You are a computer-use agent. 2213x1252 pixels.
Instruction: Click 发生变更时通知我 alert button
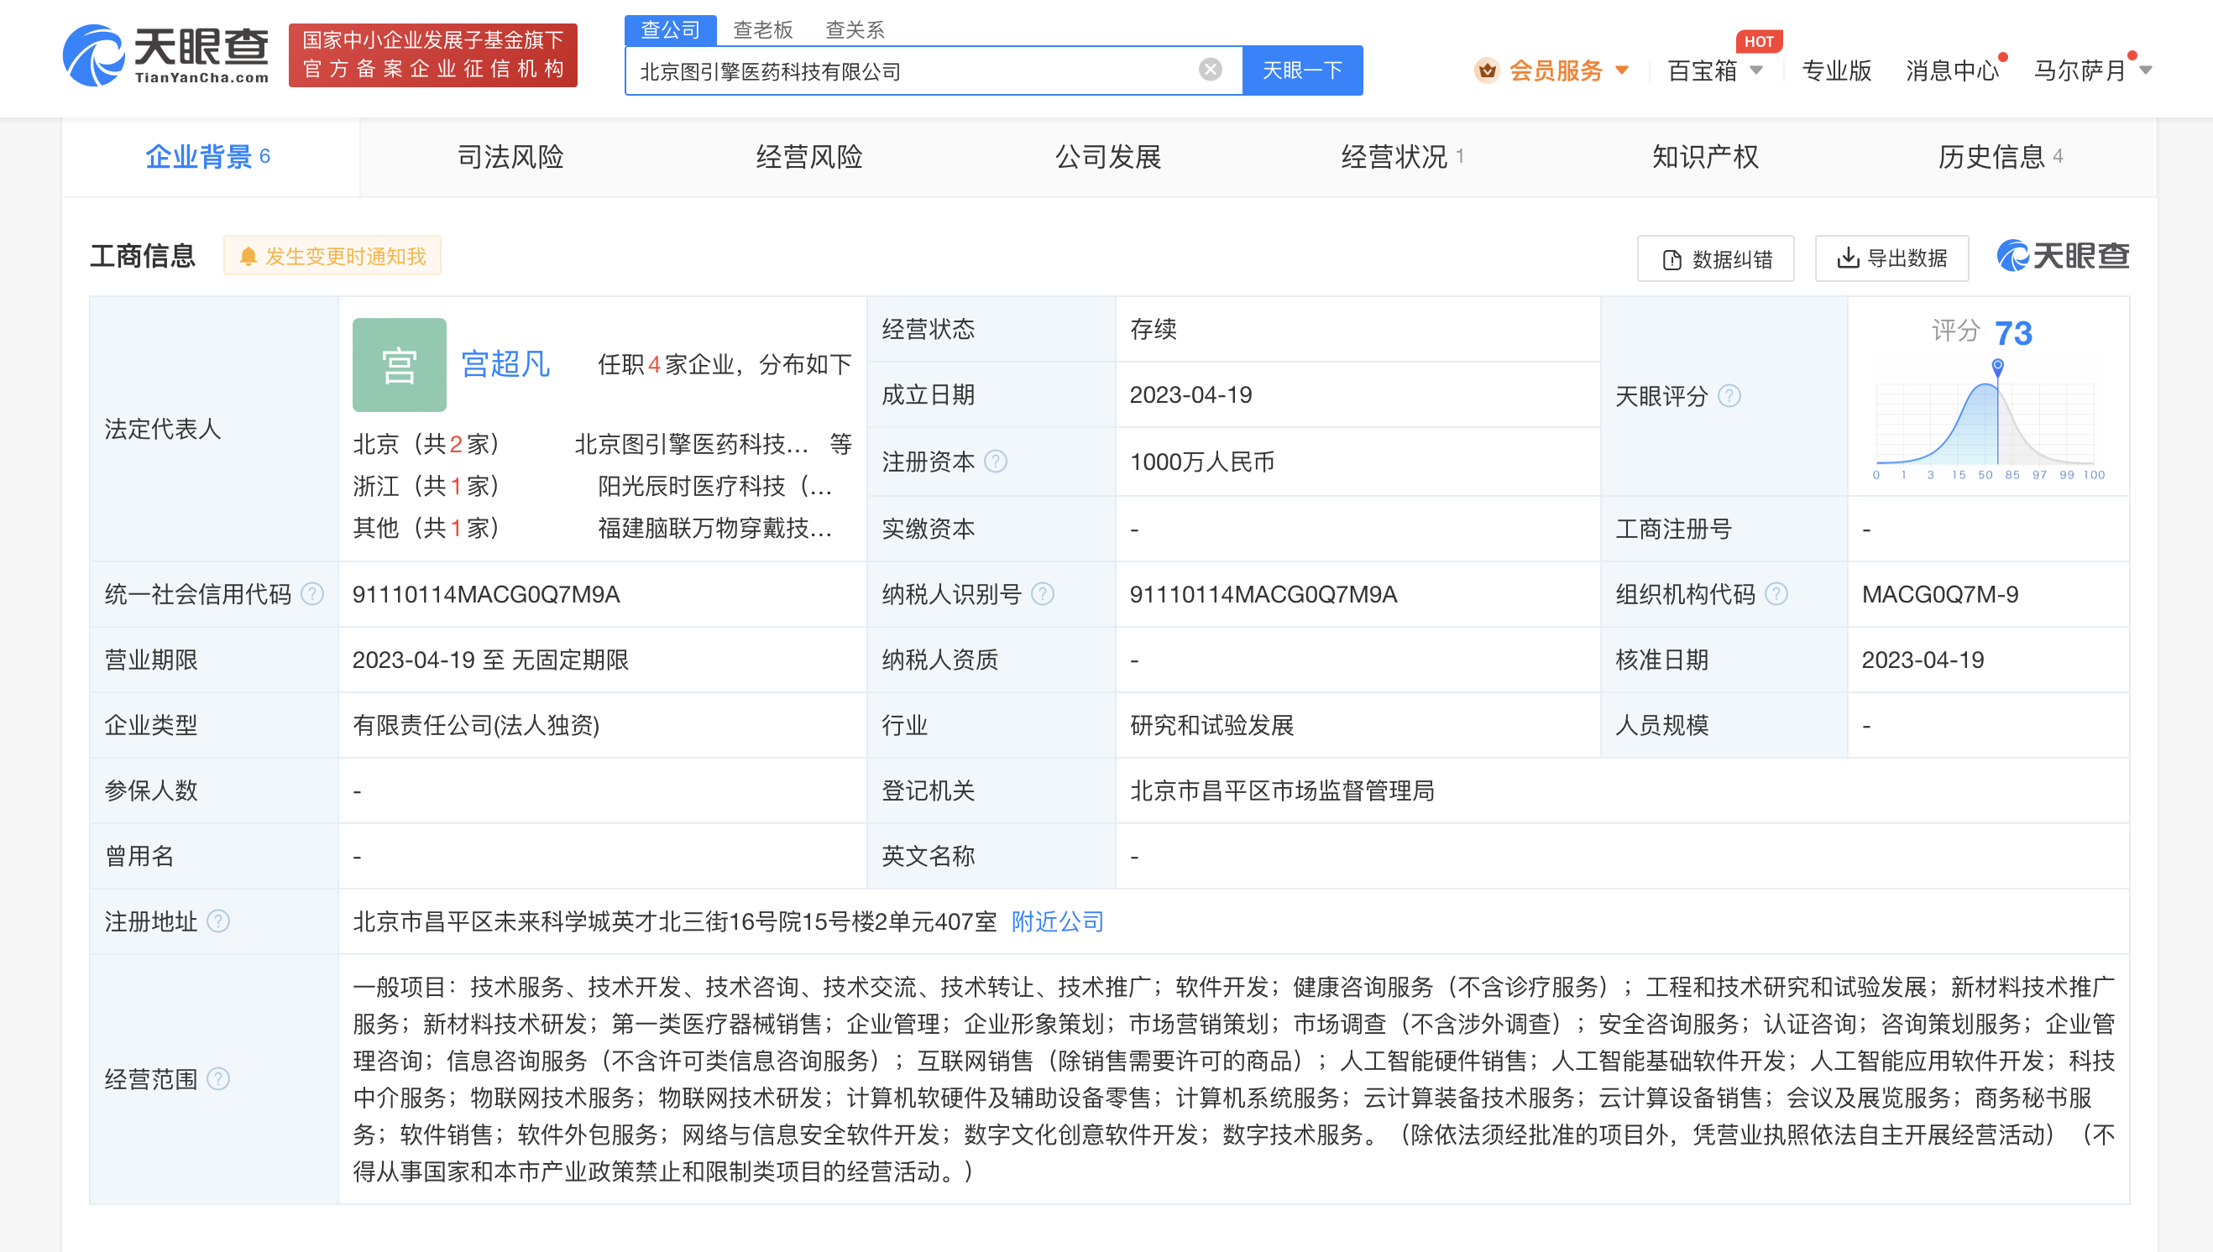tap(332, 255)
